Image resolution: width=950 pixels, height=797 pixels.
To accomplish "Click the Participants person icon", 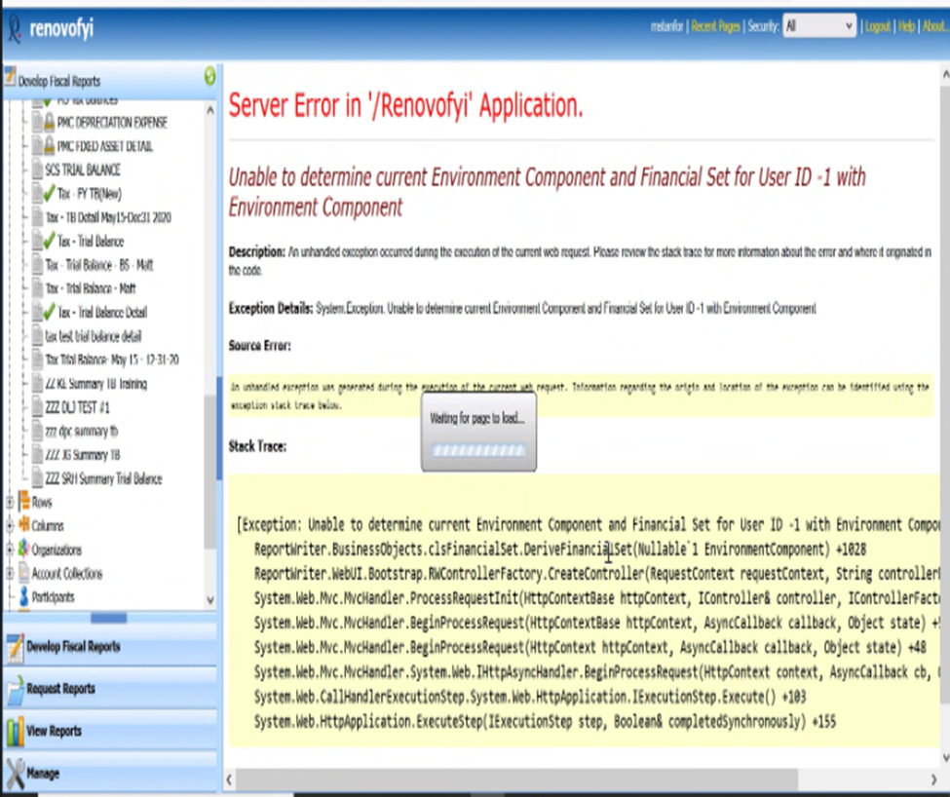I will [24, 596].
